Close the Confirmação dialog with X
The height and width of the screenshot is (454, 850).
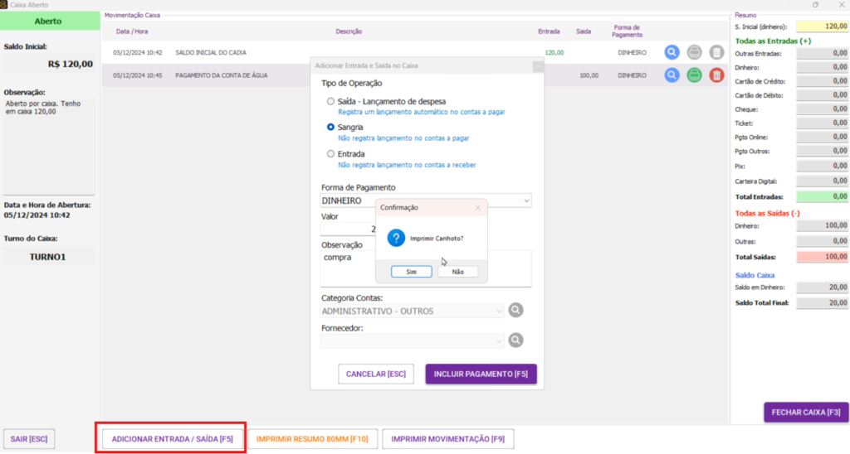(477, 208)
